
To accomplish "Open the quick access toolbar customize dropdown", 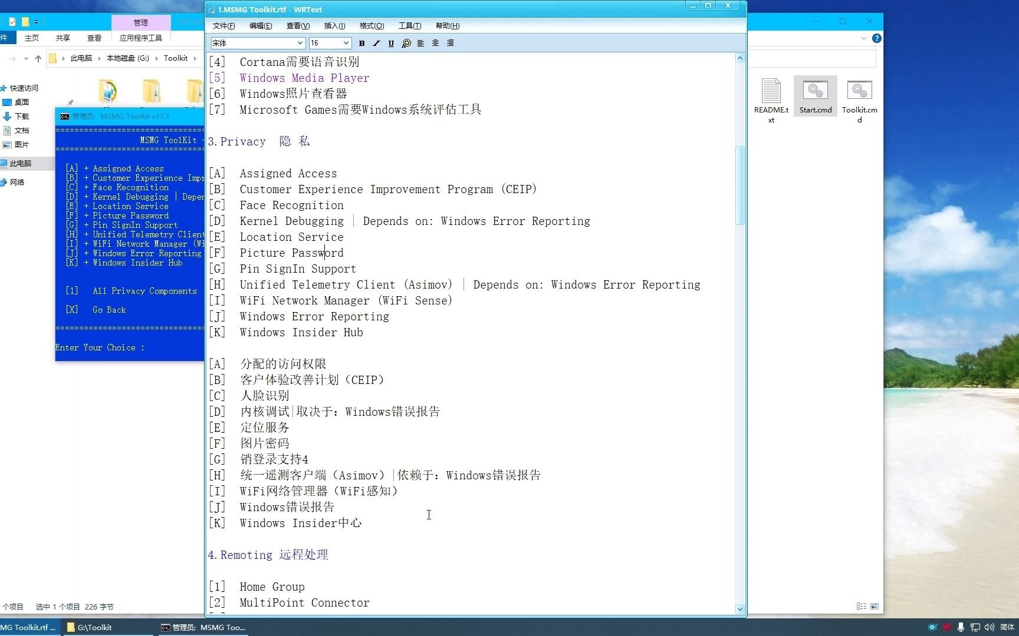I will pos(36,22).
